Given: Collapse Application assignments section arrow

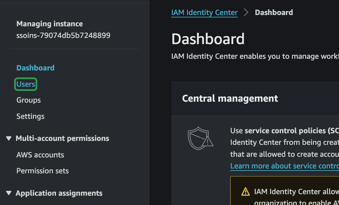Looking at the screenshot, I should coord(9,193).
